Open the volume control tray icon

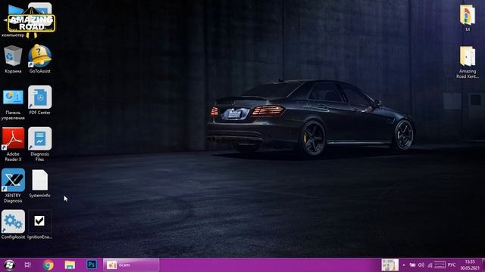421,265
